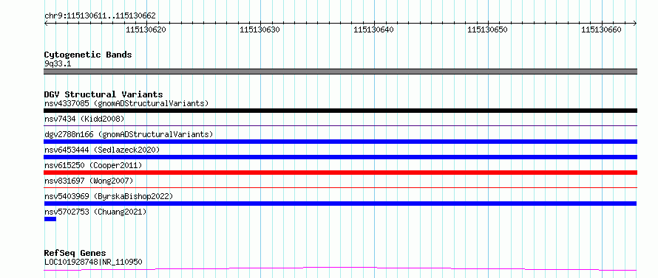Click the short blue nsv5702753 variant bar
This screenshot has height=278, width=658.
50,219
